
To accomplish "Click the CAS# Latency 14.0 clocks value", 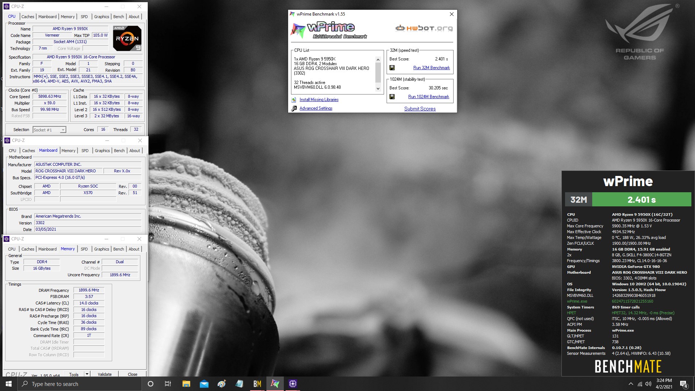I will (89, 303).
